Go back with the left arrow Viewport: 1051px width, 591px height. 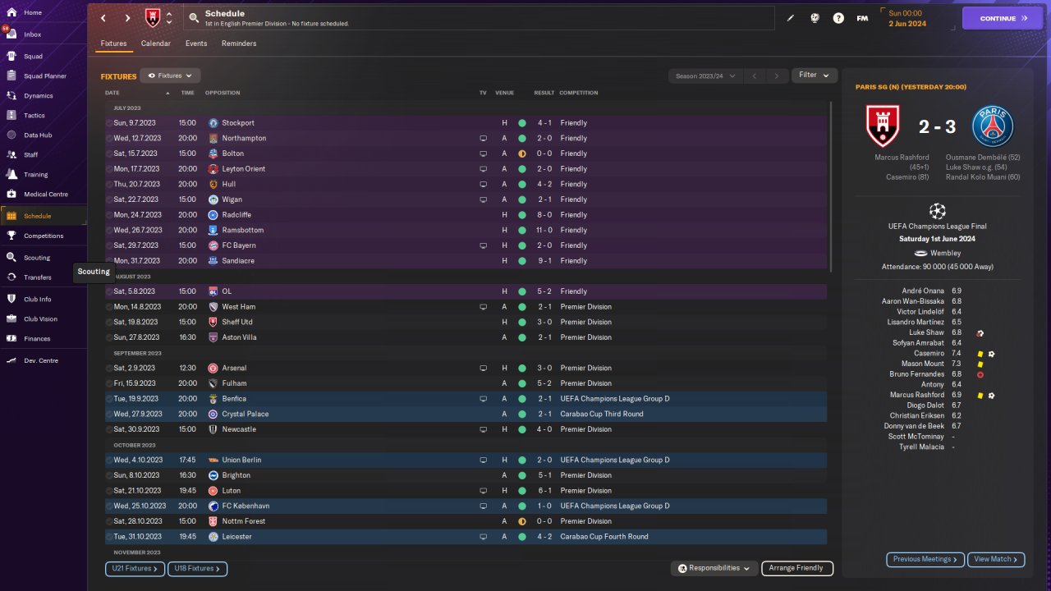click(103, 17)
